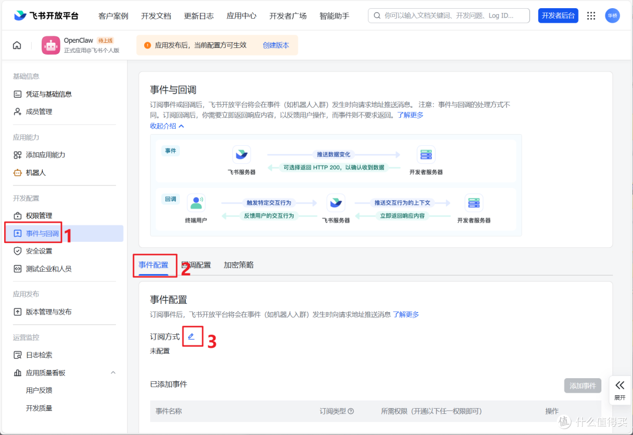Click the OpenClaw robot app icon
The width and height of the screenshot is (633, 435).
(x=51, y=45)
